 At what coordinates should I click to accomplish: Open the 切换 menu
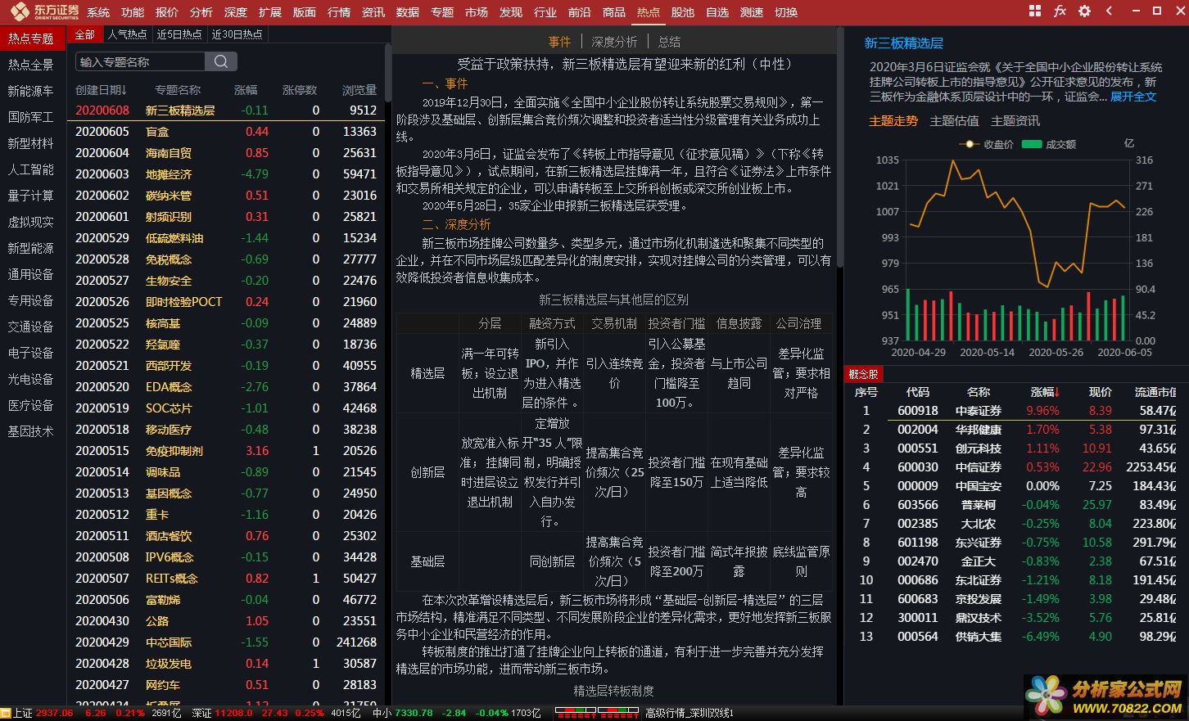pos(786,12)
